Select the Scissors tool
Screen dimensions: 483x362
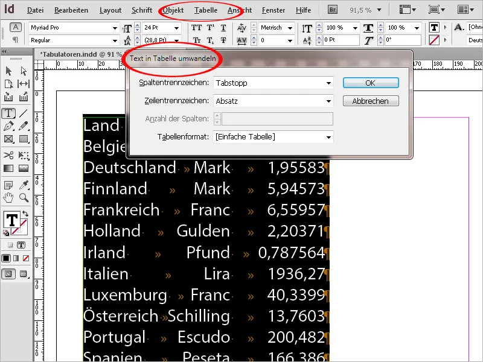[x=8, y=155]
